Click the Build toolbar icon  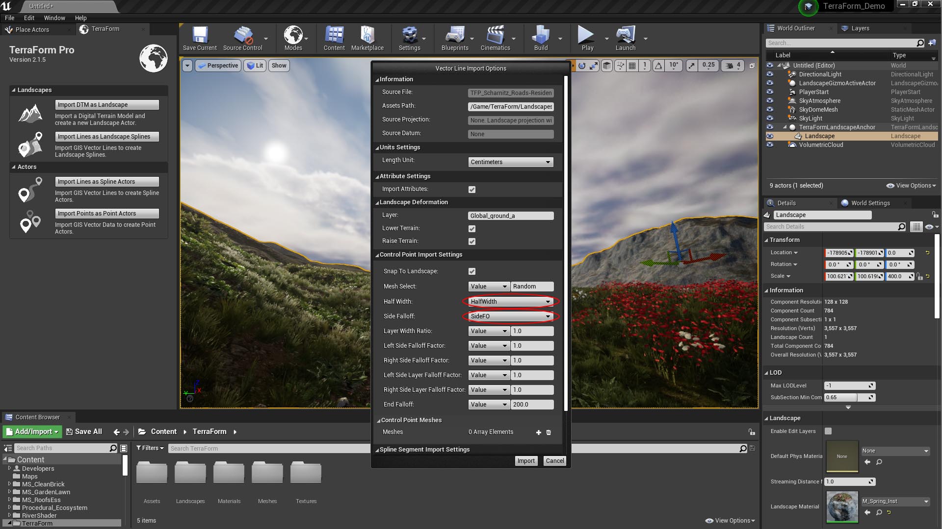tap(541, 38)
